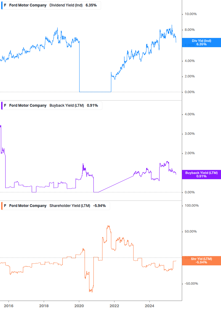Click the 2018 label on the time axis

coord(44,306)
